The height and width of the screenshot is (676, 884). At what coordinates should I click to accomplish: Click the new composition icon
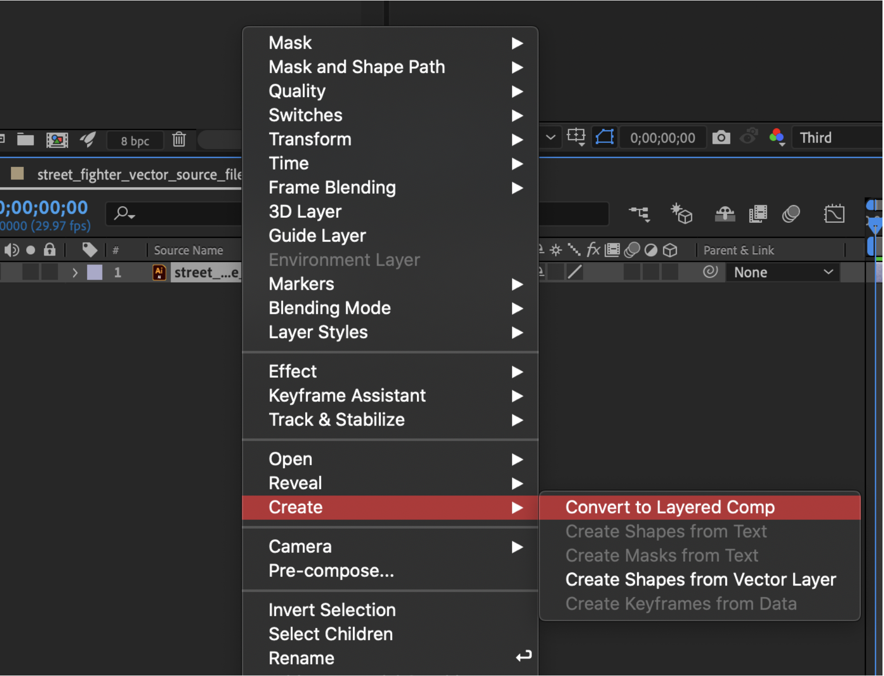tap(57, 139)
